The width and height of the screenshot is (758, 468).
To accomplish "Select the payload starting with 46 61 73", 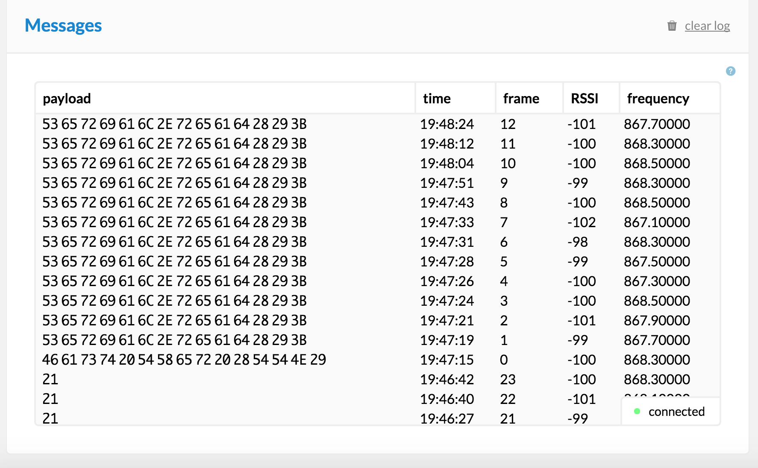I will click(x=184, y=360).
